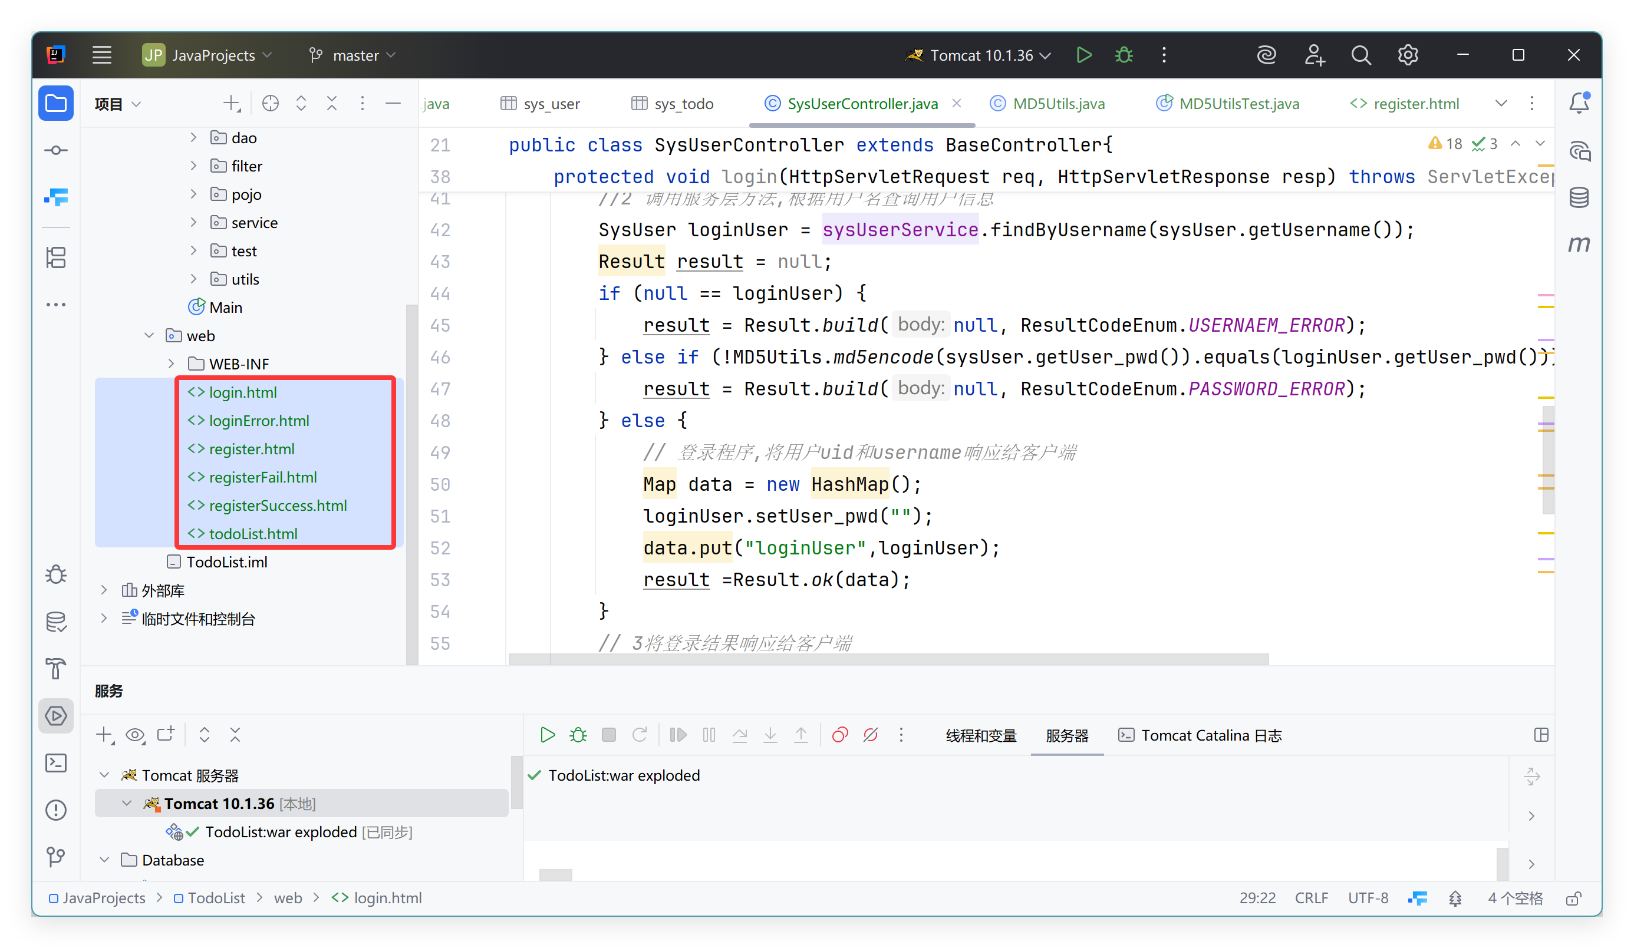This screenshot has height=948, width=1634.
Task: Open the top toolbar's more actions menu
Action: click(1164, 55)
